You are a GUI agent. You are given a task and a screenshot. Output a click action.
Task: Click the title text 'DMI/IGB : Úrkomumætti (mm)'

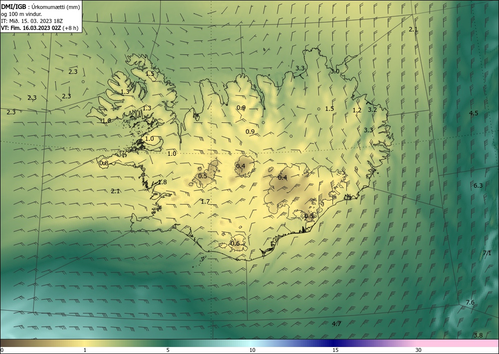pos(40,7)
